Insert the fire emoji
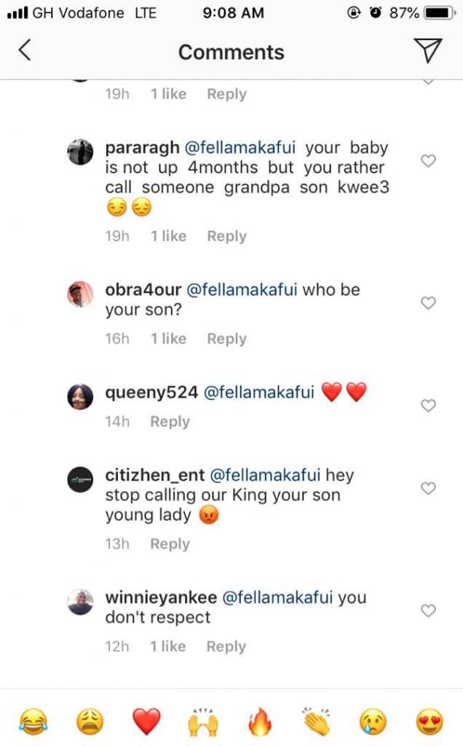Viewport: 463px width, 746px height. [260, 721]
